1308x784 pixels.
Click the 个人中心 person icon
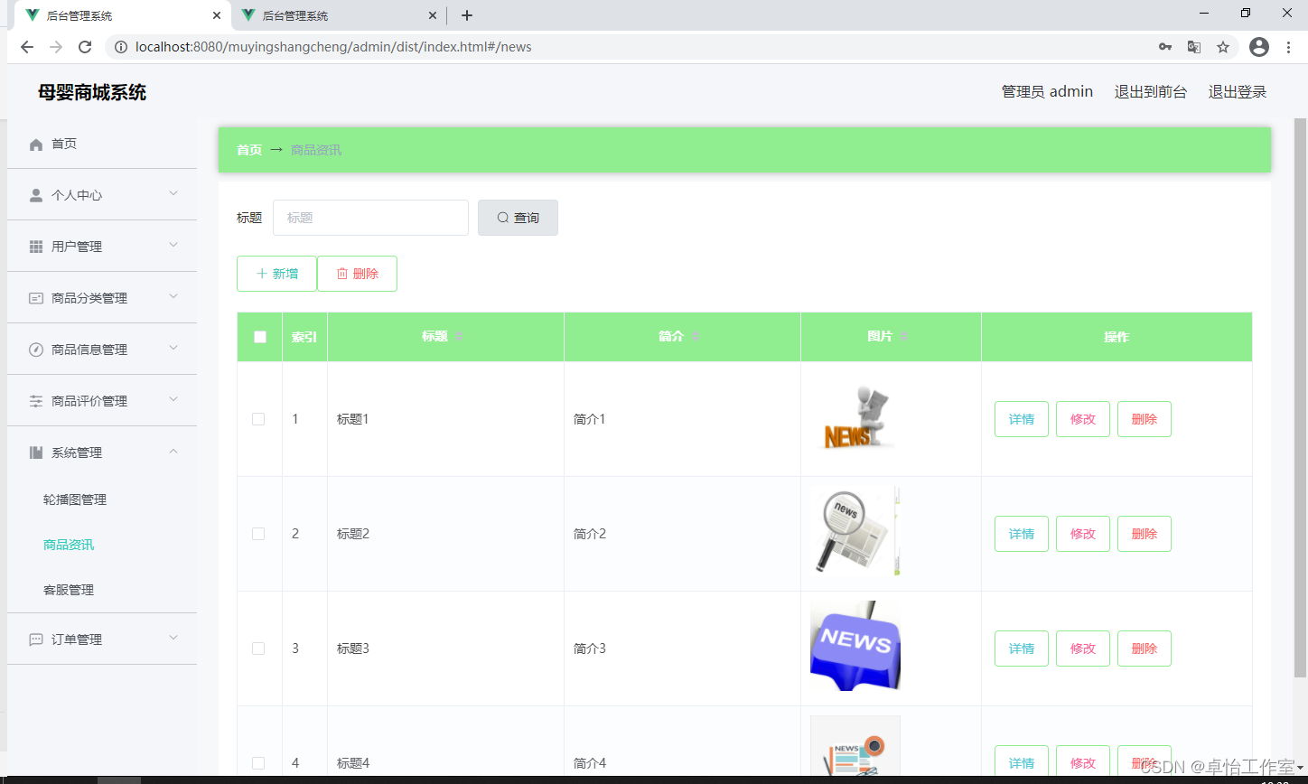(x=35, y=194)
